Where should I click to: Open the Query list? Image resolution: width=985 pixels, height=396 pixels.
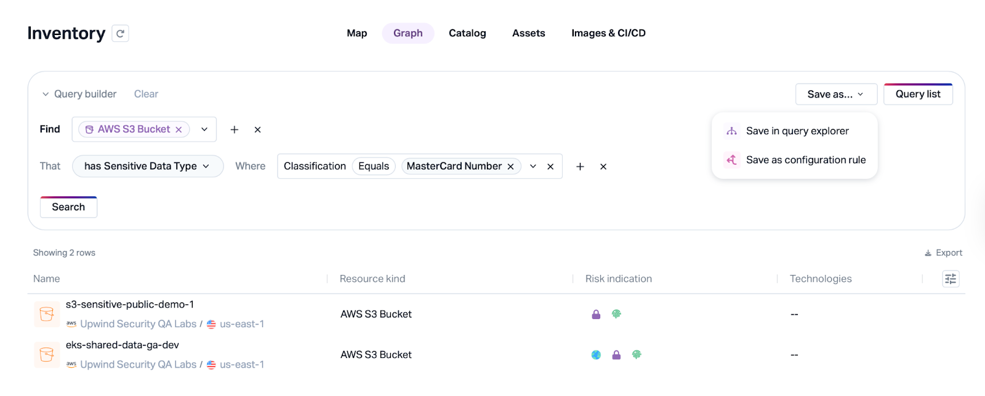tap(918, 94)
